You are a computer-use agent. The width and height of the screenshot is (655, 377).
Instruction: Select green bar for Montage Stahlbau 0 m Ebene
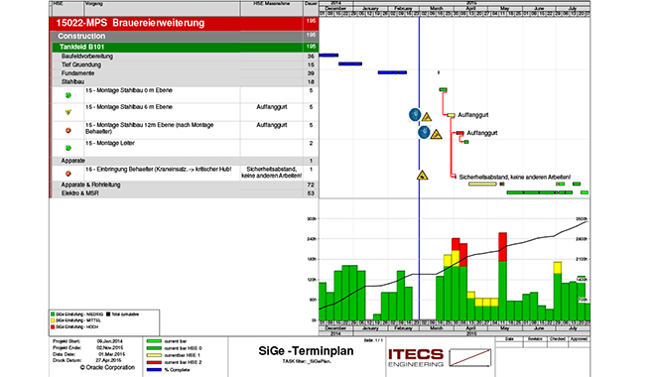coord(444,89)
